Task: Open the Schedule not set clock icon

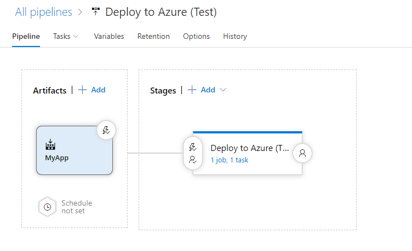Action: click(x=48, y=207)
